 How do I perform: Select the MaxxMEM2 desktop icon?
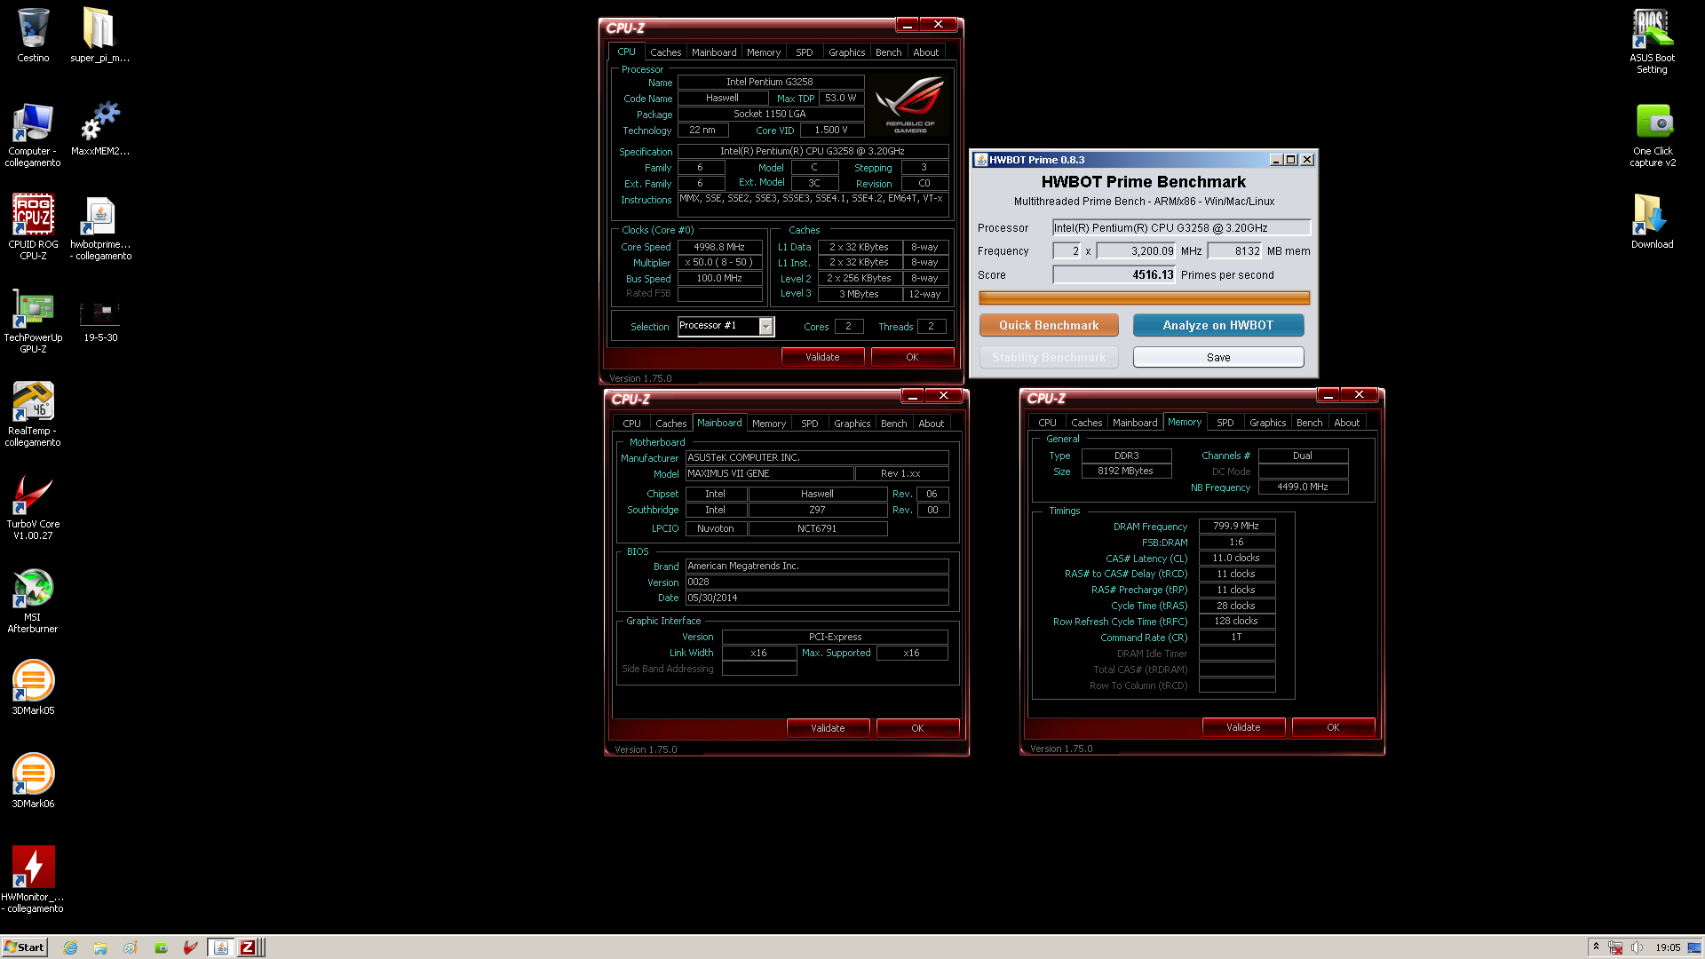click(x=99, y=129)
